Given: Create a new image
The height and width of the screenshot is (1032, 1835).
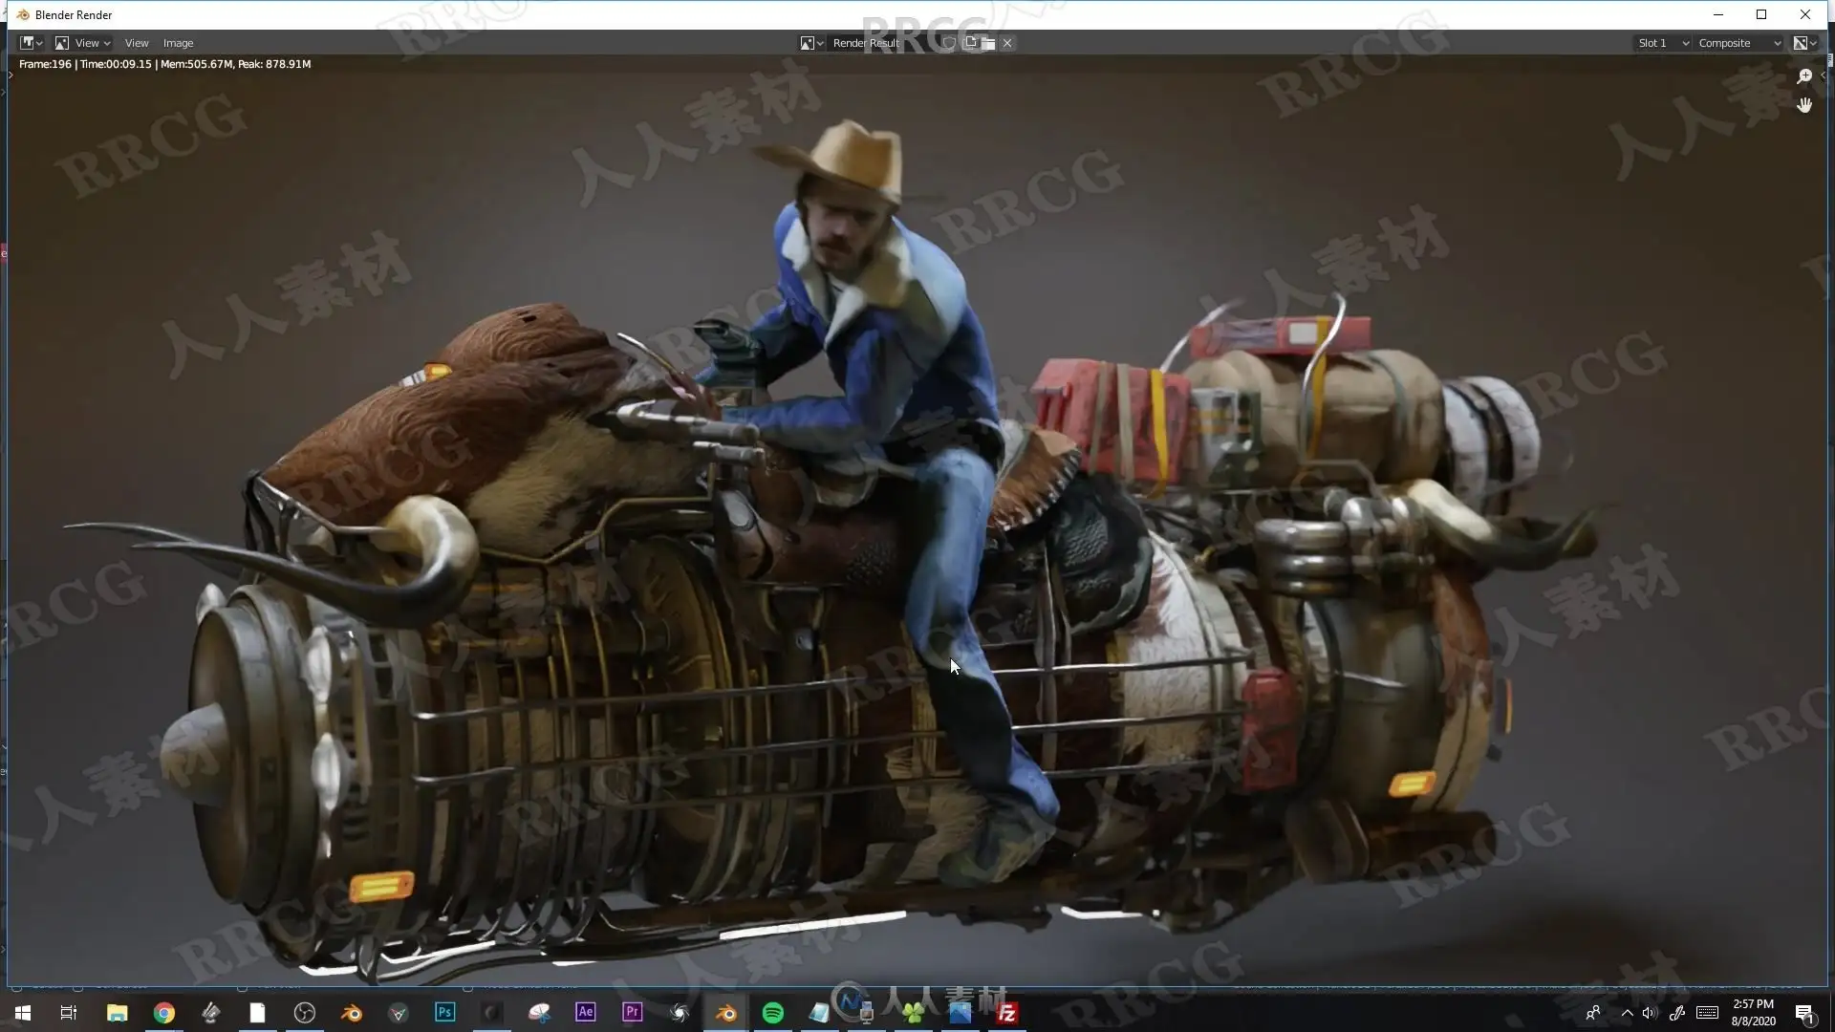Looking at the screenshot, I should [970, 43].
